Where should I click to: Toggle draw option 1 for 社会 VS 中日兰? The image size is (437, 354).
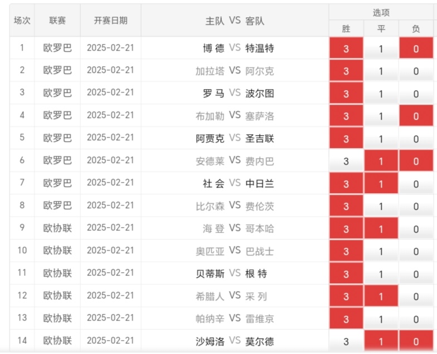click(381, 184)
